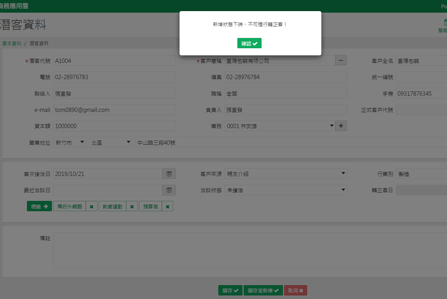This screenshot has height=299, width=447.
Task: Open the district dropdown showing 北區
Action: pyautogui.click(x=111, y=142)
